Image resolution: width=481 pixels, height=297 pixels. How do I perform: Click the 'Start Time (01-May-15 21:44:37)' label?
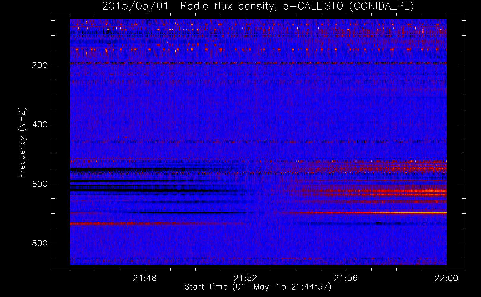(258, 287)
